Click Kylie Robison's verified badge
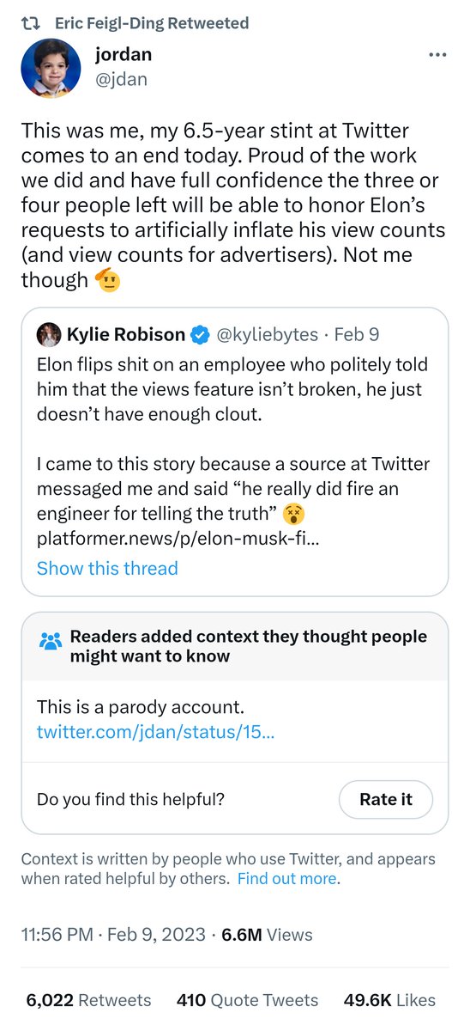 click(x=202, y=334)
